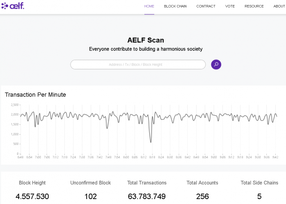Click the harmonious society tagline text
Screen dimensions: 286x204
point(146,49)
